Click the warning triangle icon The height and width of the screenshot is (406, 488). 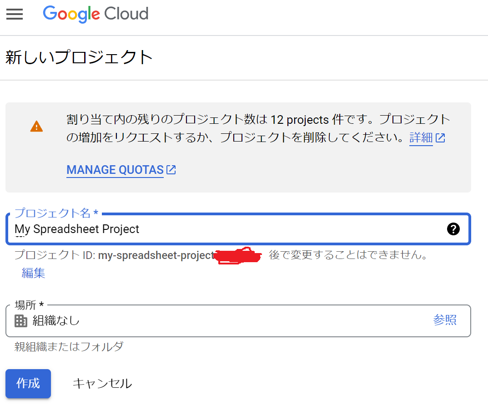coord(36,126)
